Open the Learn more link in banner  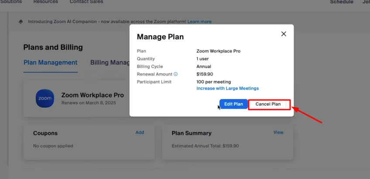click(x=199, y=22)
